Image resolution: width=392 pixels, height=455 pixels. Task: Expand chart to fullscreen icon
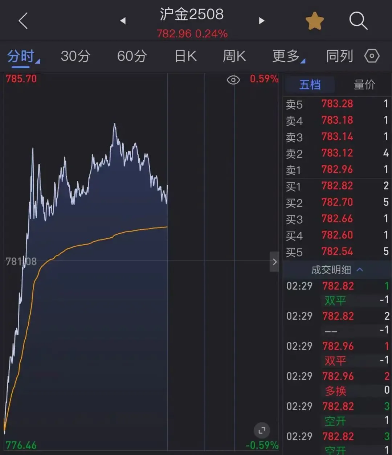pyautogui.click(x=261, y=431)
